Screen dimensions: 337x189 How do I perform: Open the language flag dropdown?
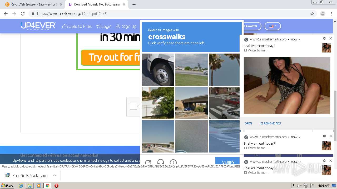click(273, 26)
